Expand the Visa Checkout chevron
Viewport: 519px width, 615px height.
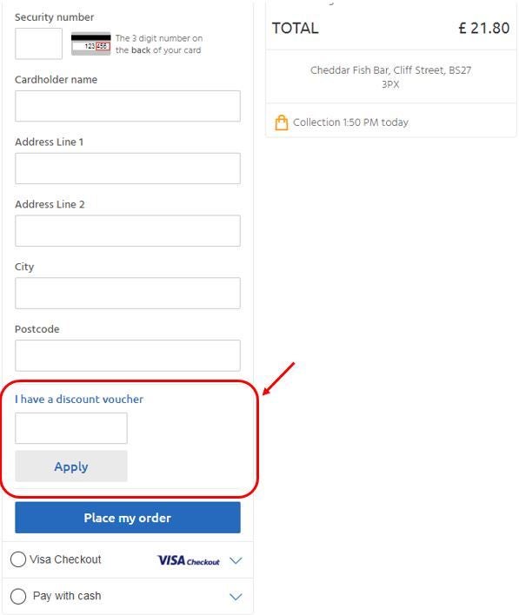point(236,560)
